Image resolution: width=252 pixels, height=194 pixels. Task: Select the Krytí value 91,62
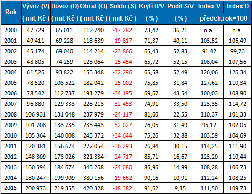[152, 188]
